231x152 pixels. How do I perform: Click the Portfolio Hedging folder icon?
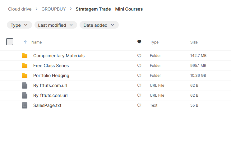click(x=25, y=76)
